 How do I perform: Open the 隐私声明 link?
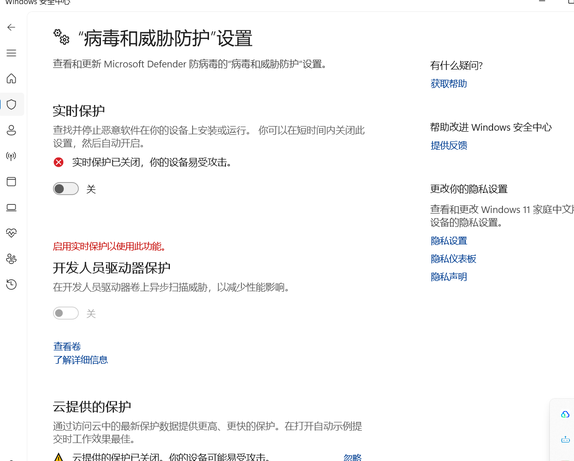tap(449, 277)
